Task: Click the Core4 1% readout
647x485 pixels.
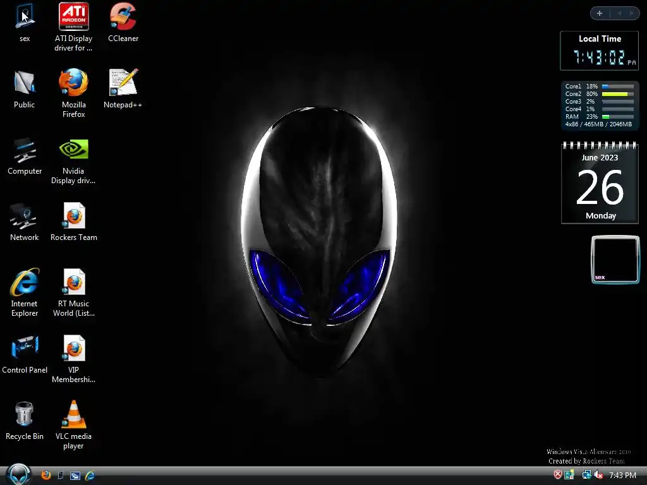Action: click(x=580, y=109)
